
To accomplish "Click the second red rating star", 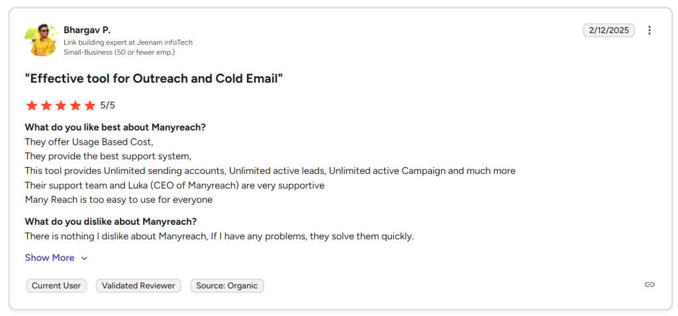I will click(46, 105).
